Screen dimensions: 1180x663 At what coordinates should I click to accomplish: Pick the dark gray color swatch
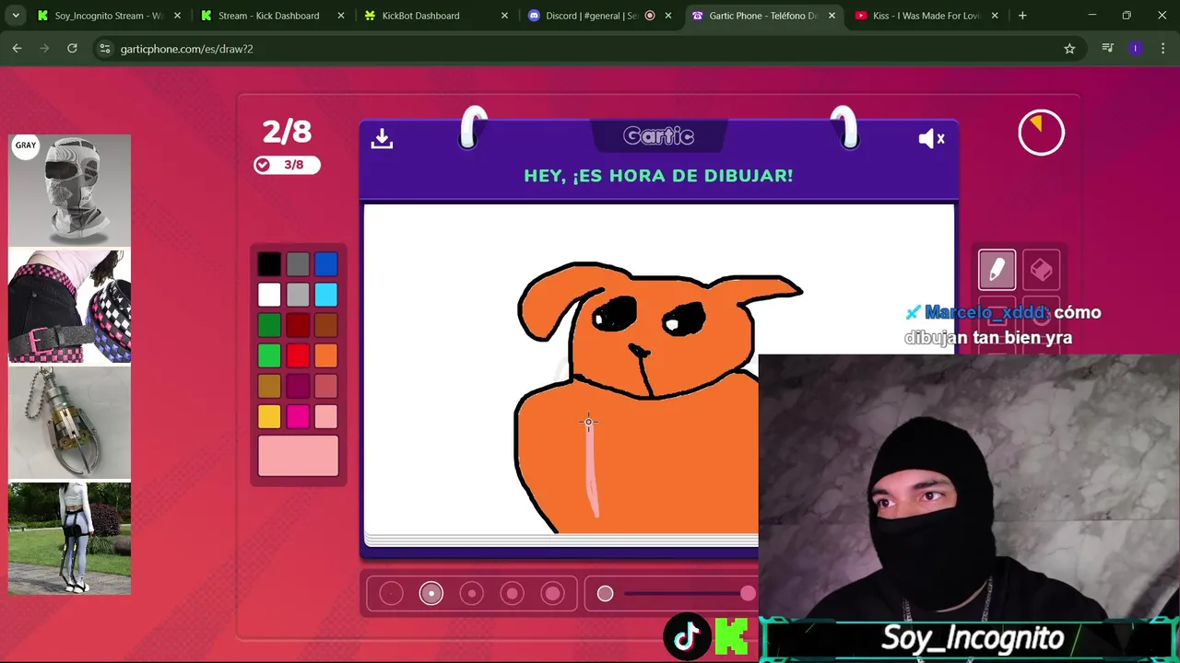pos(298,265)
